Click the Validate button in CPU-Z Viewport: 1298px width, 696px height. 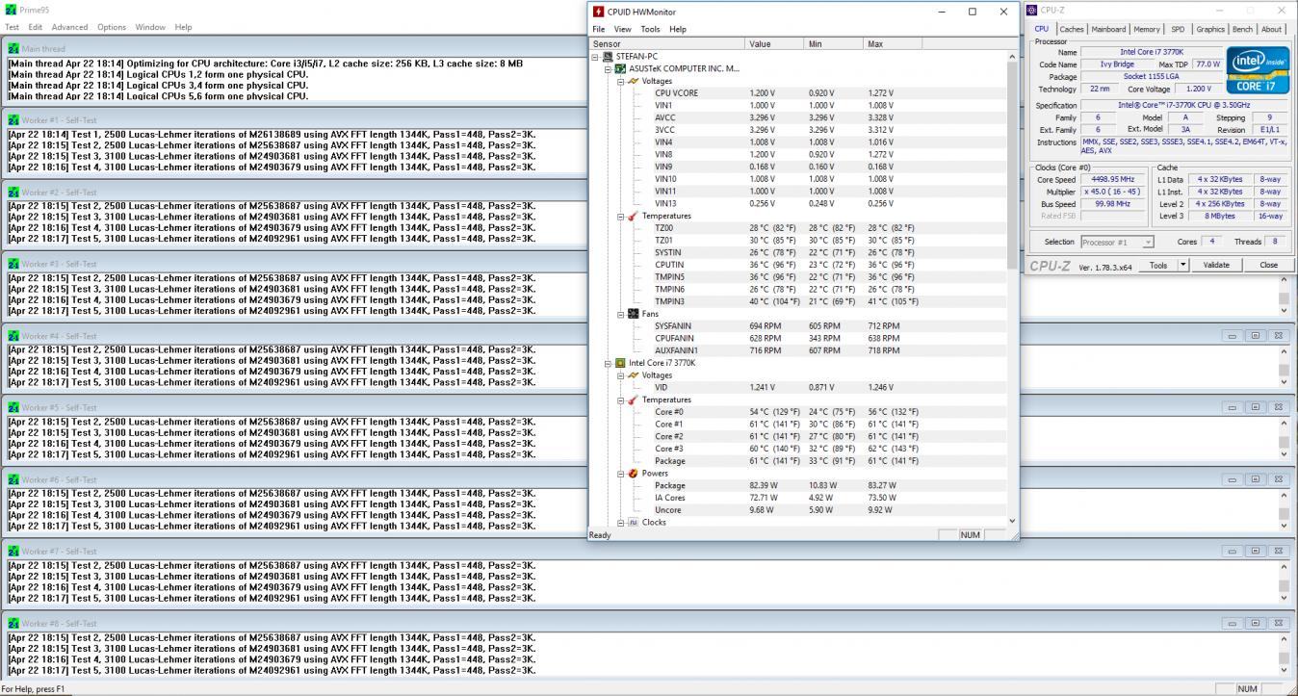point(1216,265)
